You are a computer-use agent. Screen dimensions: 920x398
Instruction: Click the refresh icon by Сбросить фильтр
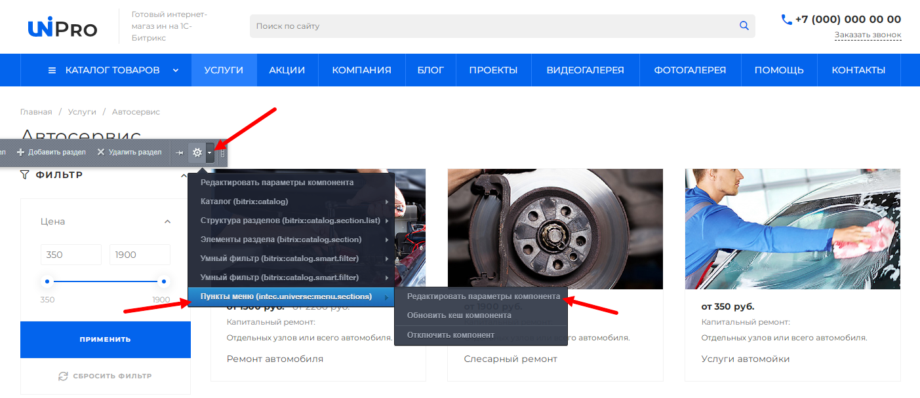[x=63, y=376]
